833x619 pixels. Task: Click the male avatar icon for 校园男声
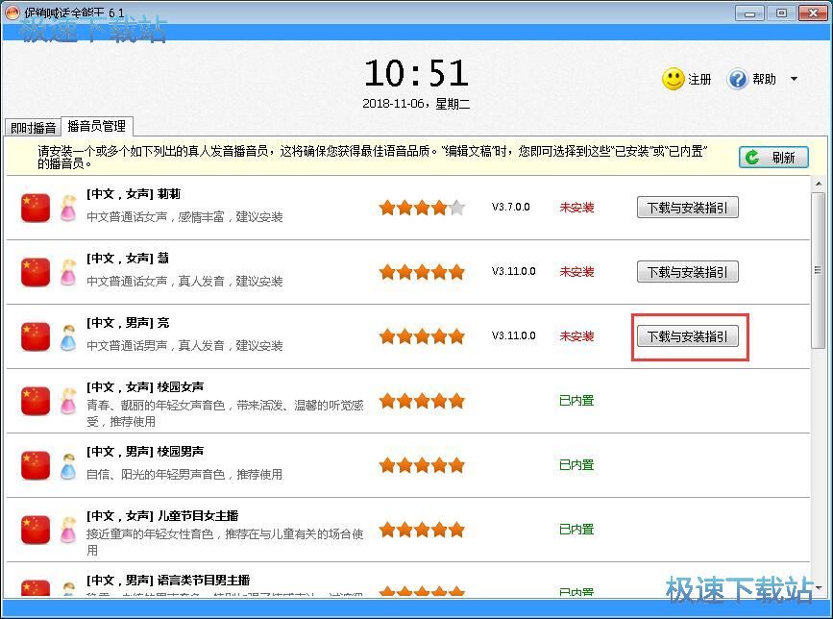[x=68, y=465]
